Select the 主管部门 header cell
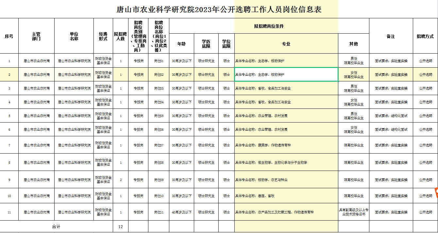This screenshot has height=233, width=438. (x=36, y=36)
